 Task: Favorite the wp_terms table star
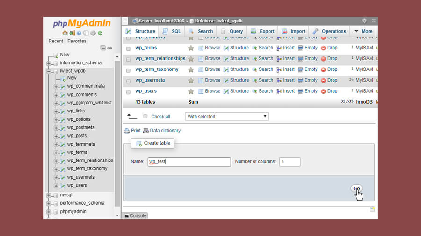(x=191, y=48)
